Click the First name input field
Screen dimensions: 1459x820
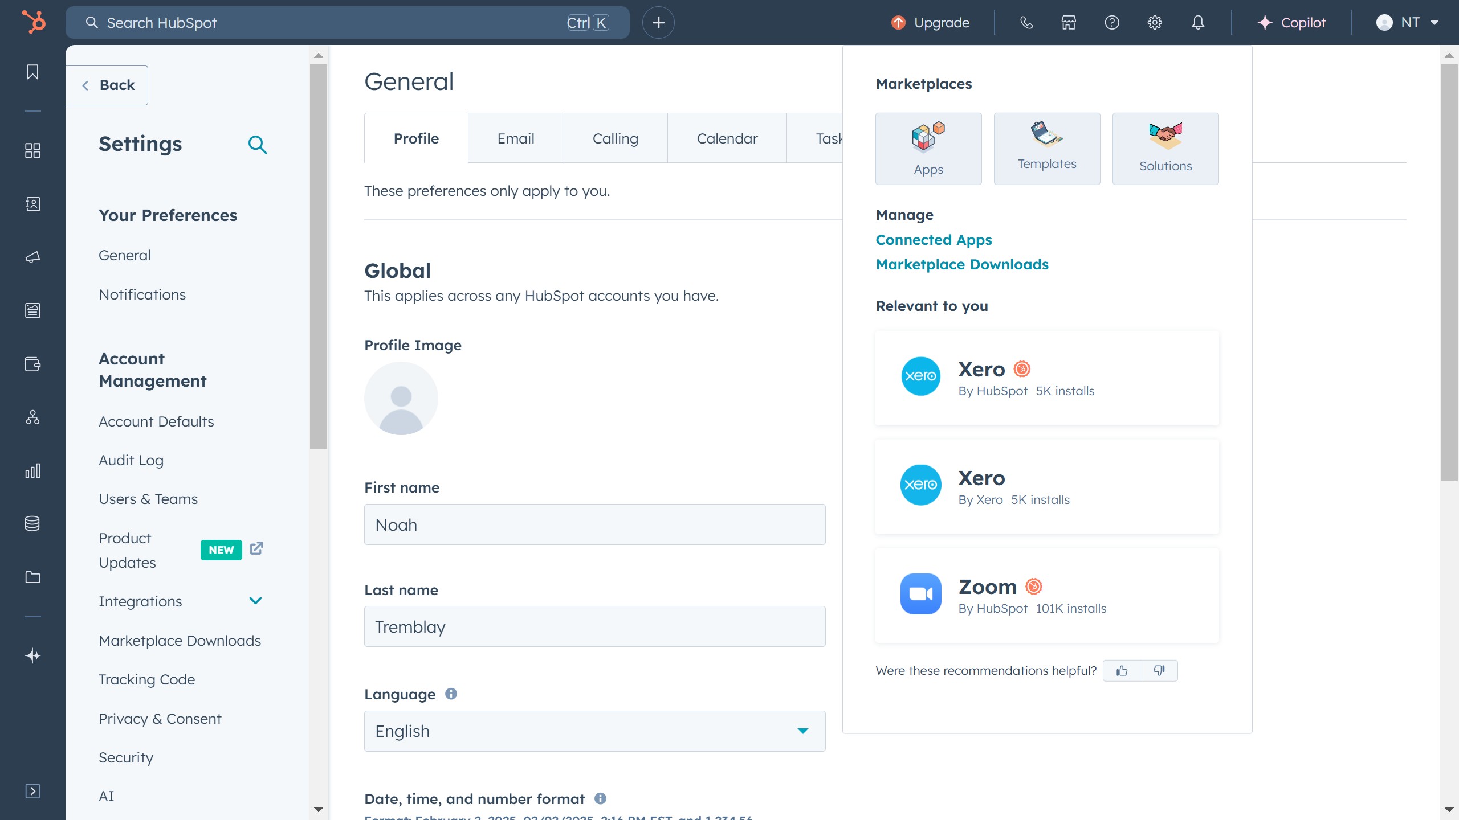coord(594,524)
